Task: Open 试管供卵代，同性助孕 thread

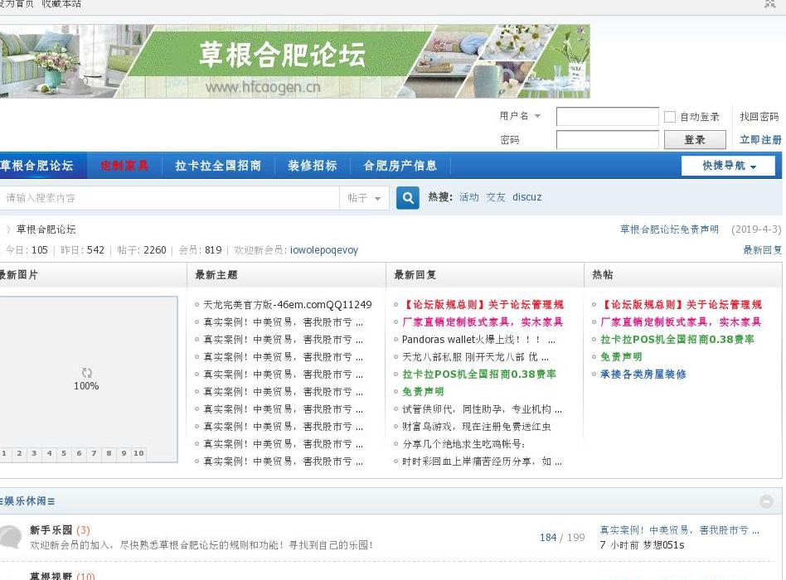Action: tap(482, 409)
